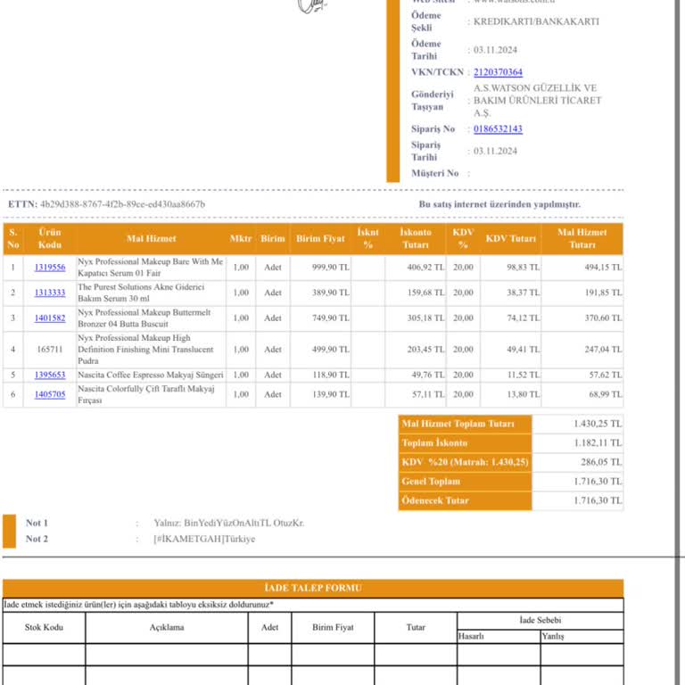The height and width of the screenshot is (685, 685).
Task: Click the KDV Tutarı column header
Action: (511, 238)
